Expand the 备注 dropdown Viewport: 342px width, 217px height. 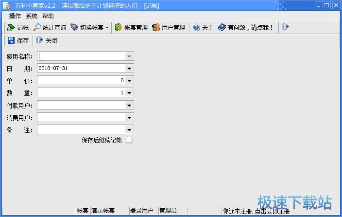tap(129, 130)
